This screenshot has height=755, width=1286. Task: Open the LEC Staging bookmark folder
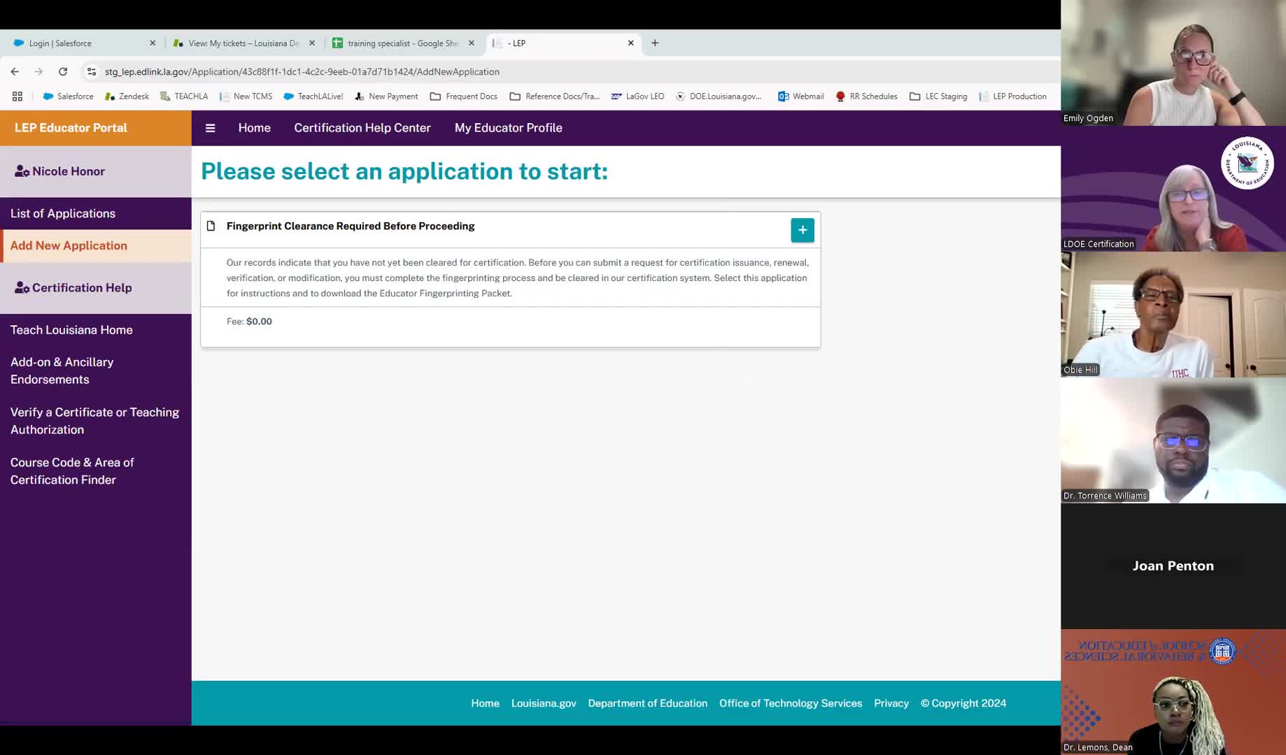(x=938, y=96)
